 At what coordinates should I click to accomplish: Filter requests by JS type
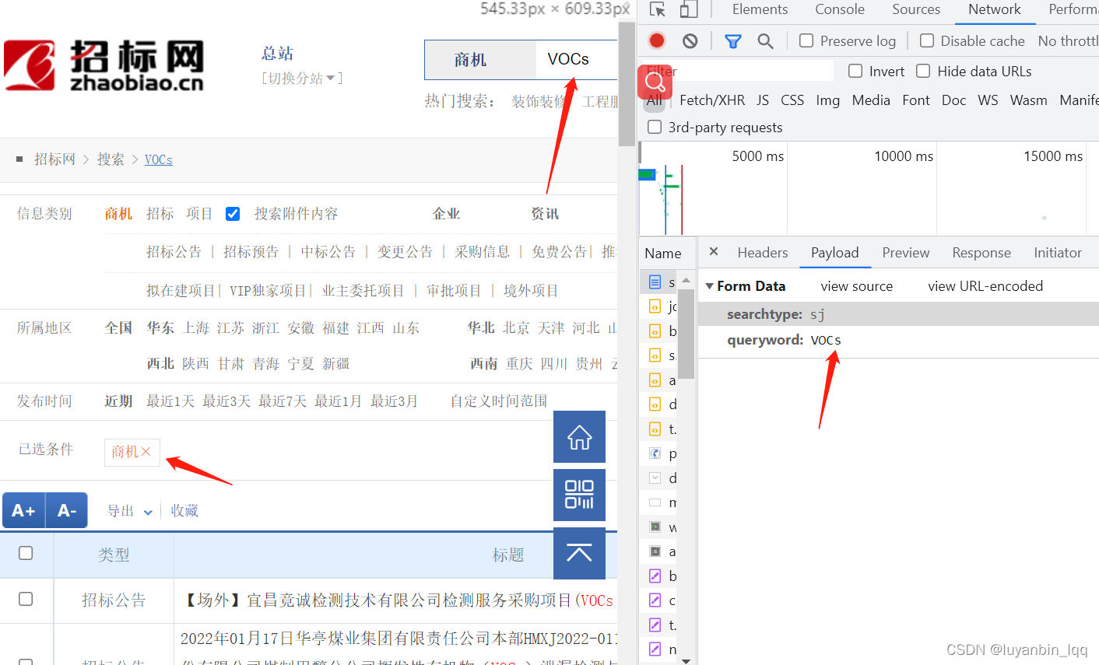click(x=763, y=100)
